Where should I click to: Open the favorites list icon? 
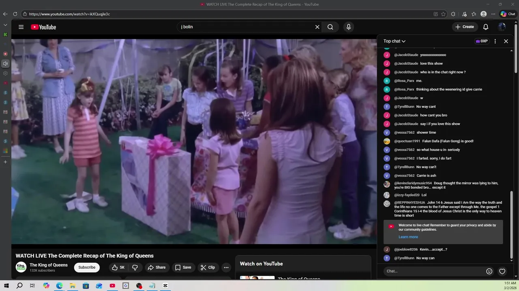tap(474, 14)
